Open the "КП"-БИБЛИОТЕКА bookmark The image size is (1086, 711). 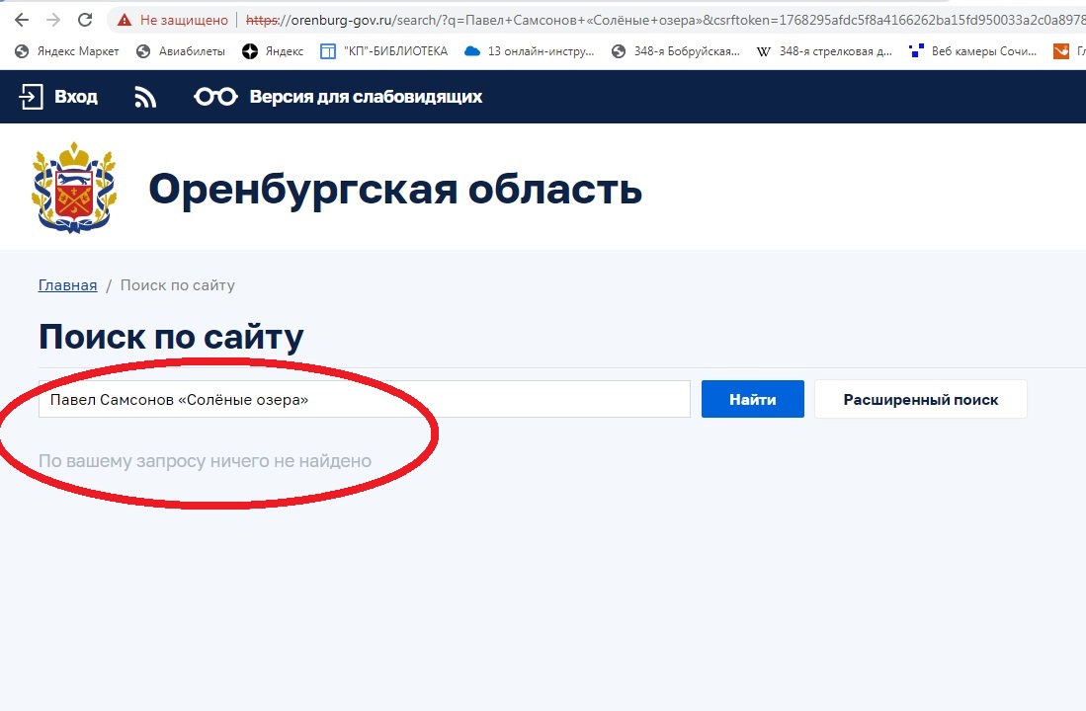click(x=383, y=51)
